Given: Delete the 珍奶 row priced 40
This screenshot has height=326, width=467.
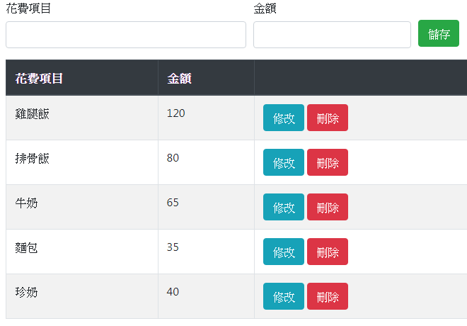Looking at the screenshot, I should (x=328, y=296).
